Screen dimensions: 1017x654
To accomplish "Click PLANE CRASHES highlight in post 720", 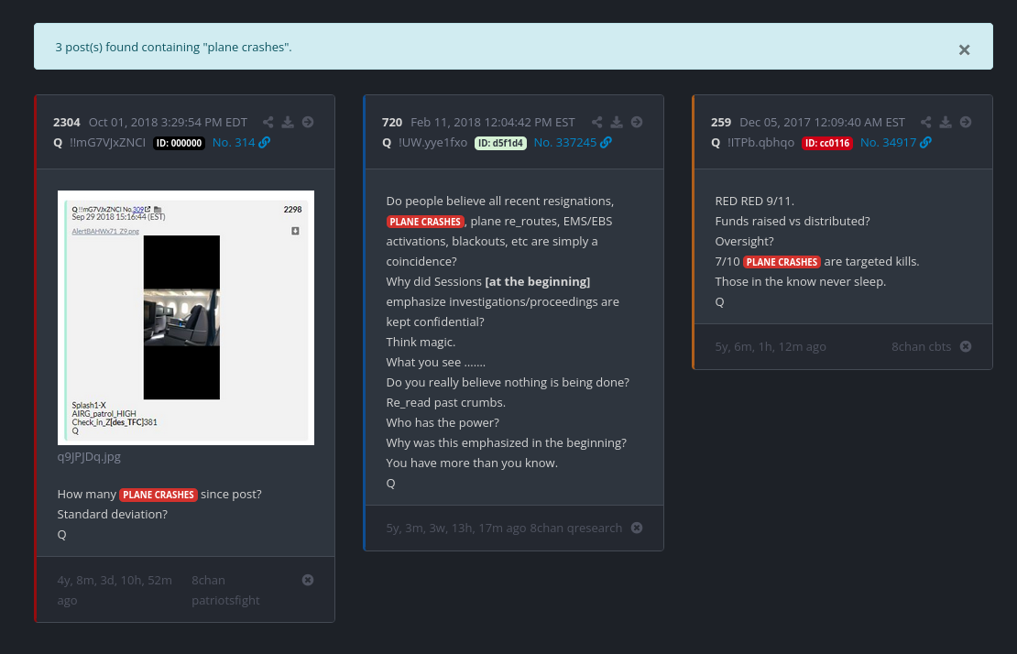I will (425, 222).
